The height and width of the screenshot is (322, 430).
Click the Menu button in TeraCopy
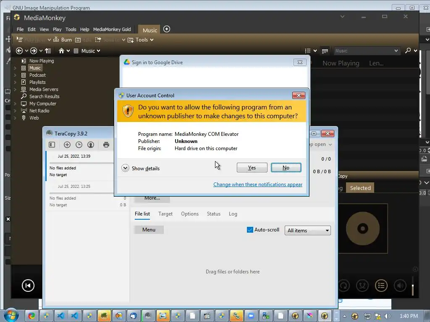[149, 230]
